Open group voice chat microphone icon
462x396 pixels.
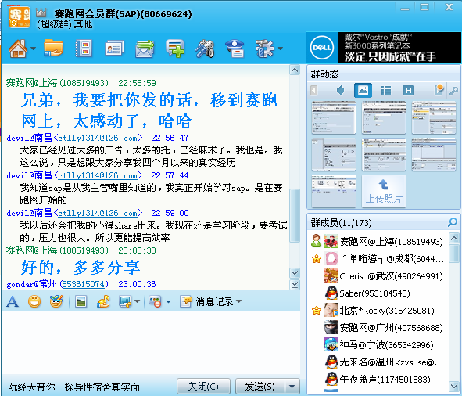(205, 49)
